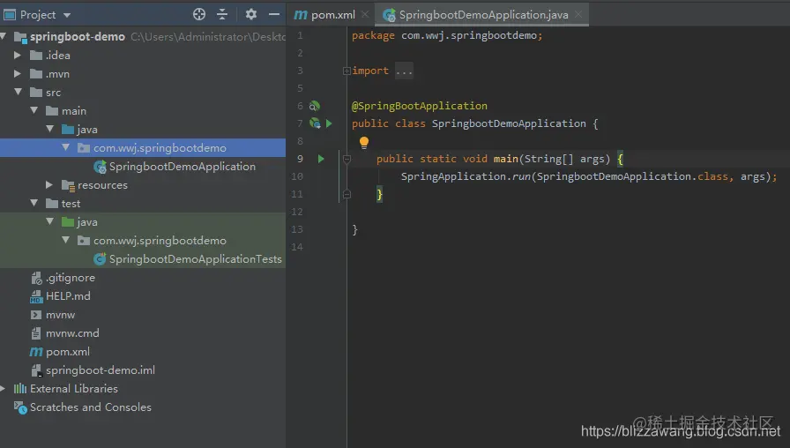The image size is (790, 448).
Task: Collapse the java folder under main
Action: pyautogui.click(x=50, y=129)
